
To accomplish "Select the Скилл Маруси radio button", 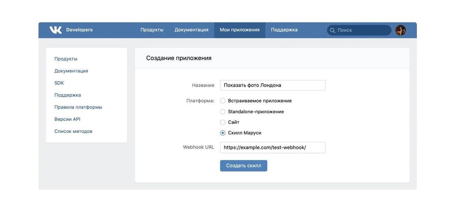I will click(x=223, y=133).
